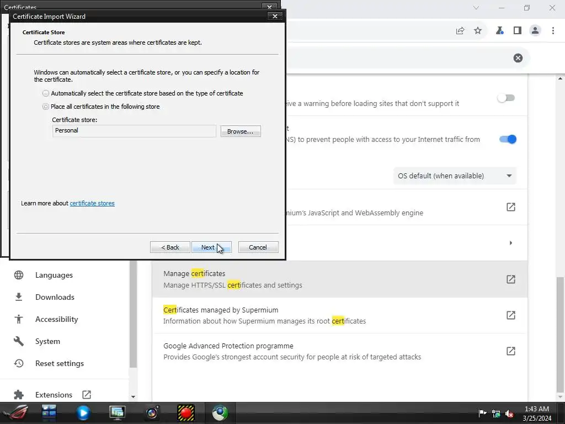Open the profile avatar icon

pos(535,31)
